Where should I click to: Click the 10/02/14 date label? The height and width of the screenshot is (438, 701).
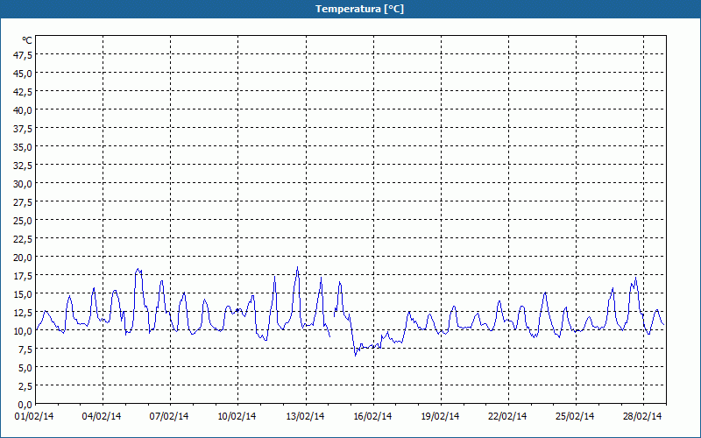click(237, 417)
